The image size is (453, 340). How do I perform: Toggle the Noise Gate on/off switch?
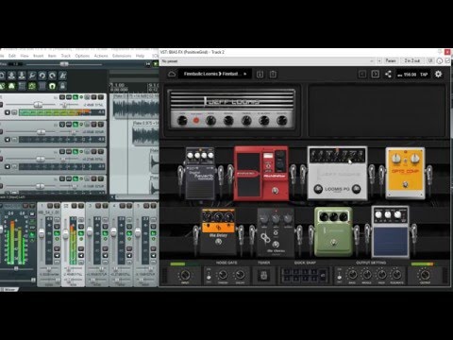point(209,276)
